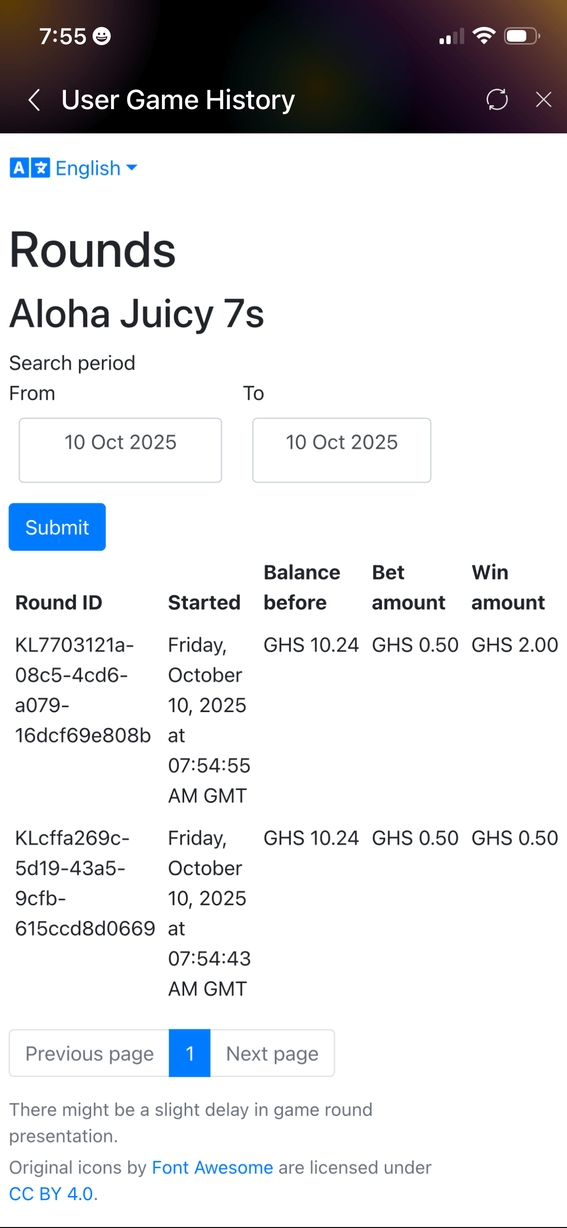Select round ID starting with KL7703121a
Screen dimensions: 567x1228
click(x=82, y=690)
